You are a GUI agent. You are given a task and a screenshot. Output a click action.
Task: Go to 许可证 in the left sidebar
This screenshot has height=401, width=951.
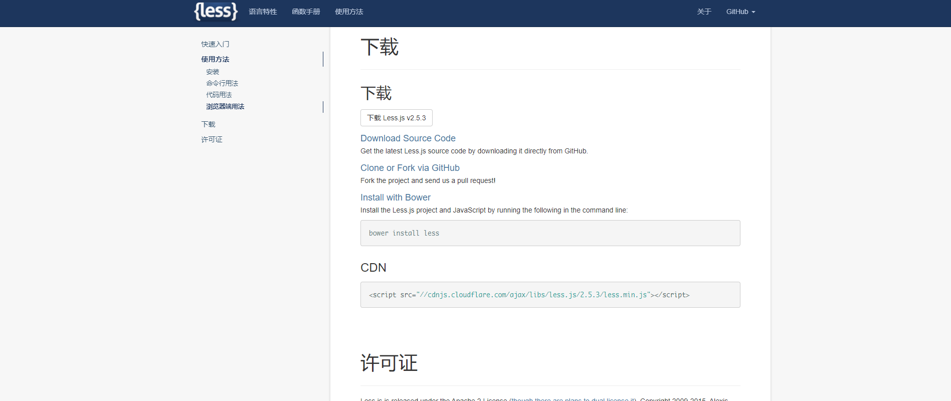(212, 139)
